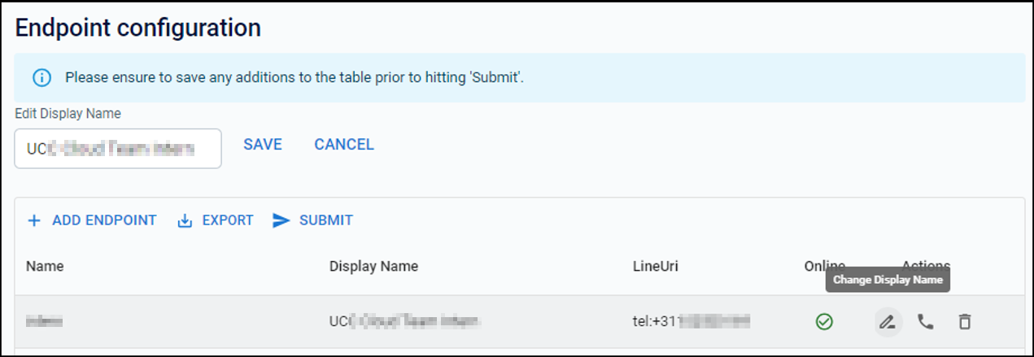Click the Name column header

[x=45, y=266]
